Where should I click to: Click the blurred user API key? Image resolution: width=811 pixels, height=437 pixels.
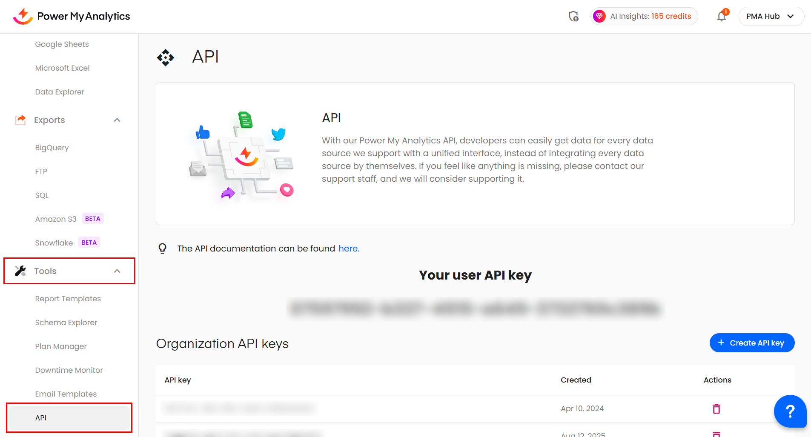pos(475,308)
